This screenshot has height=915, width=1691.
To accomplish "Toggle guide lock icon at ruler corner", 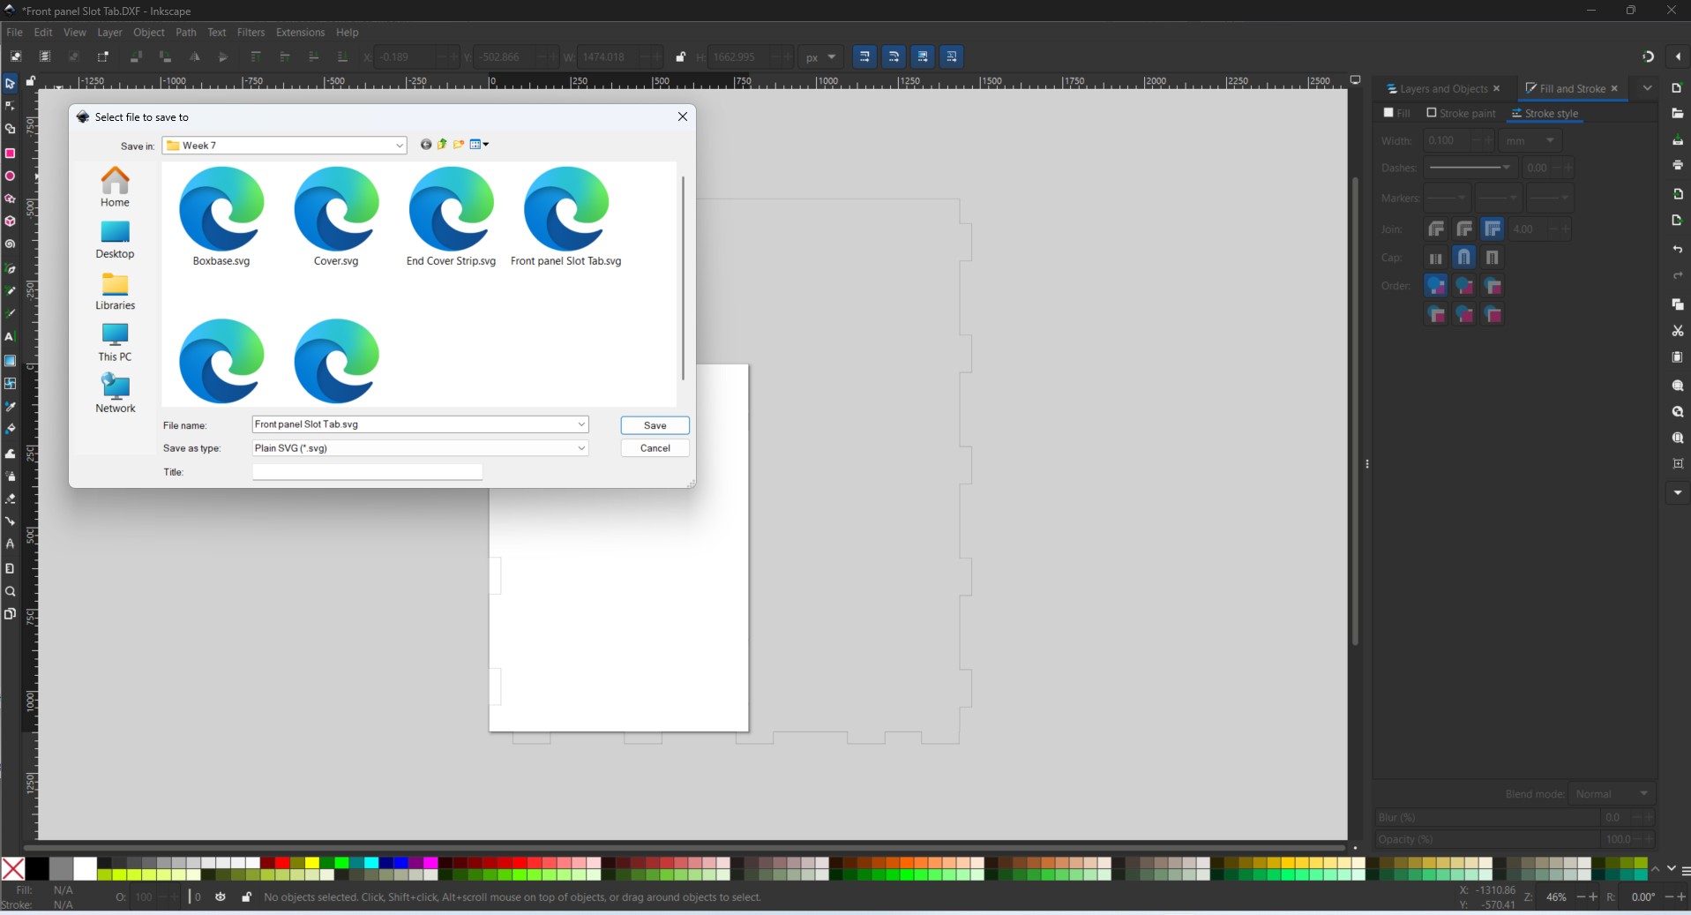I will [30, 81].
